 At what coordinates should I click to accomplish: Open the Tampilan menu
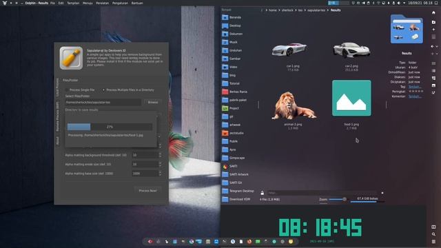73,3
